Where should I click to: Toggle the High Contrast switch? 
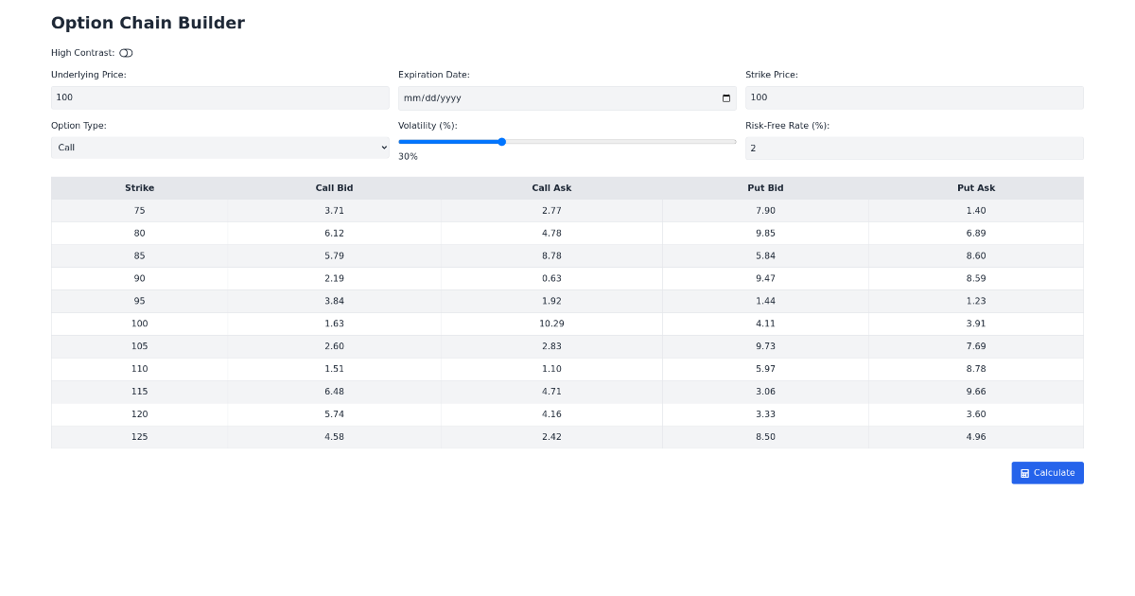point(126,53)
